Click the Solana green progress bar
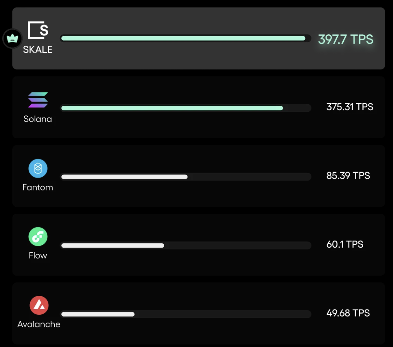This screenshot has width=393, height=347. pos(172,108)
